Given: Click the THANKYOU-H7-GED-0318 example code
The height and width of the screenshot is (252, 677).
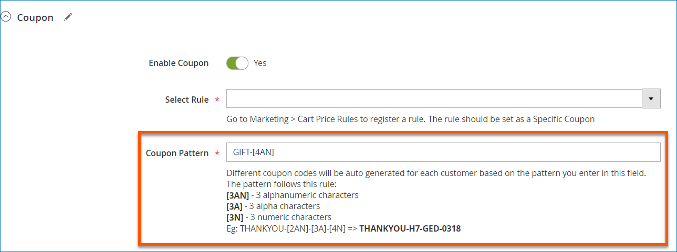Looking at the screenshot, I should (410, 228).
